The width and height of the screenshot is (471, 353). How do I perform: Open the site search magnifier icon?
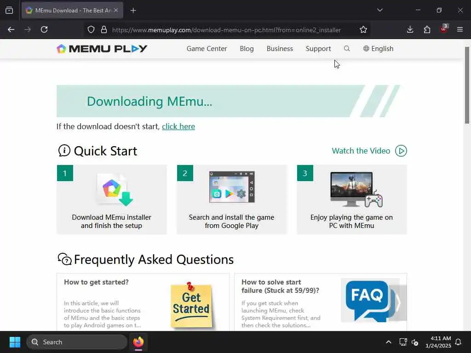click(x=347, y=49)
